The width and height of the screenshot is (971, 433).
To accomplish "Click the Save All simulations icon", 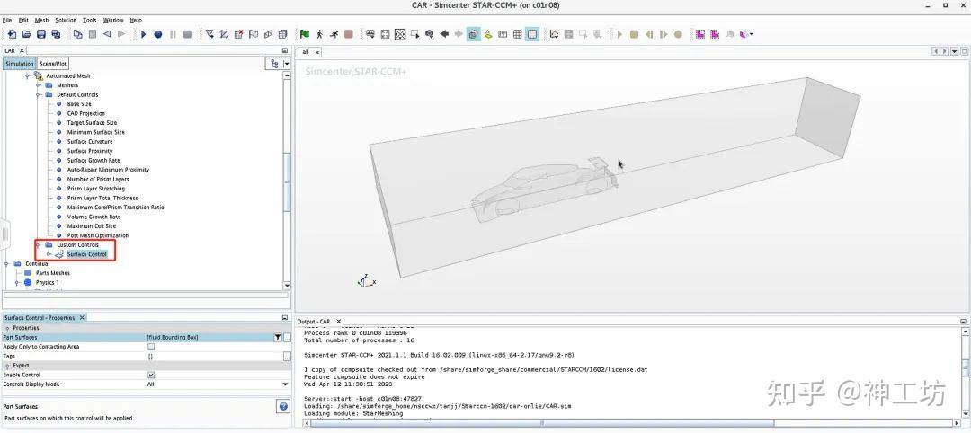I will [x=56, y=35].
